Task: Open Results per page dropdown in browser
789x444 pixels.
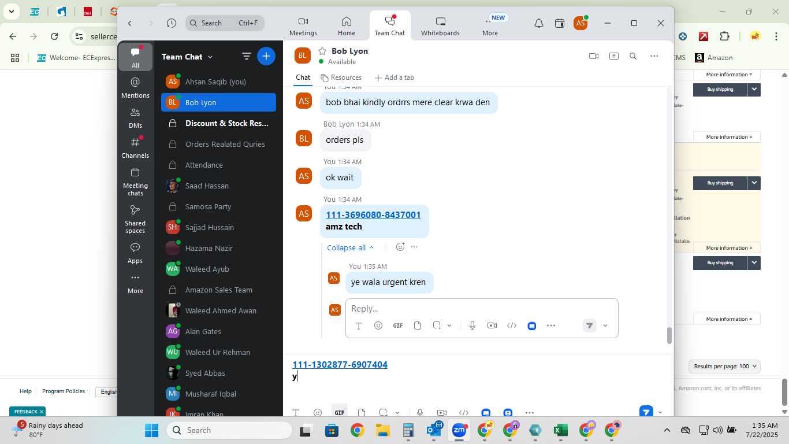Action: [x=724, y=366]
